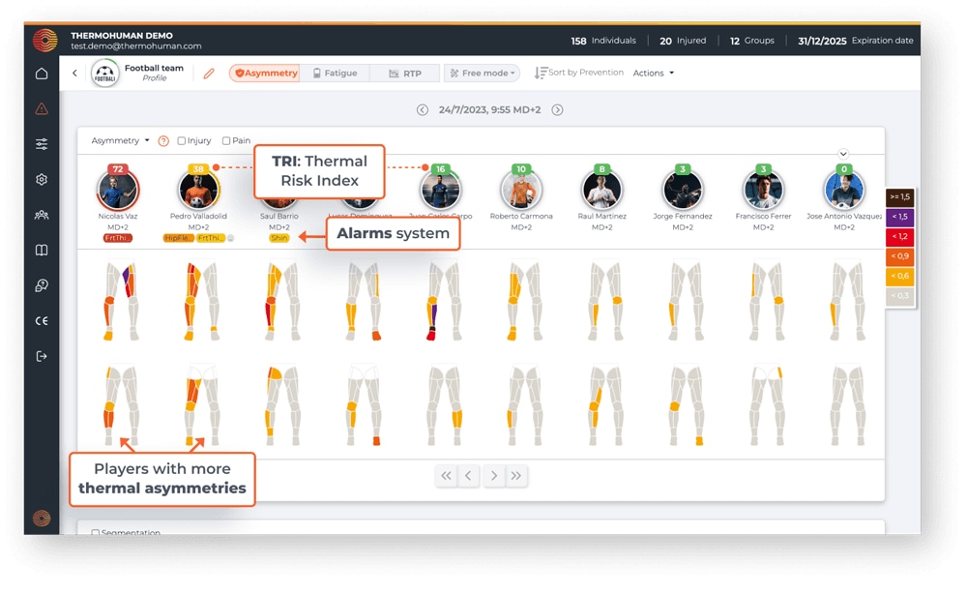Viewport: 967px width, 594px height.
Task: Click Sort by Prevention
Action: coord(579,73)
